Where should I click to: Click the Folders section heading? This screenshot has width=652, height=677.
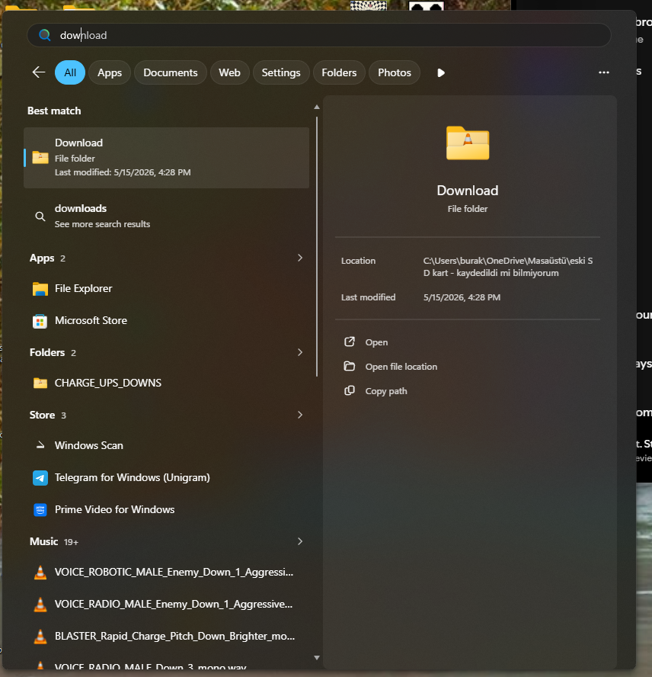(47, 352)
